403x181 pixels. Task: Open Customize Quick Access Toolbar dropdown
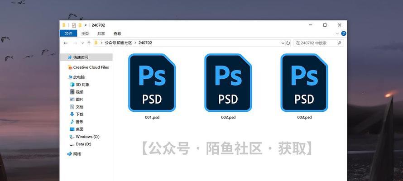86,25
